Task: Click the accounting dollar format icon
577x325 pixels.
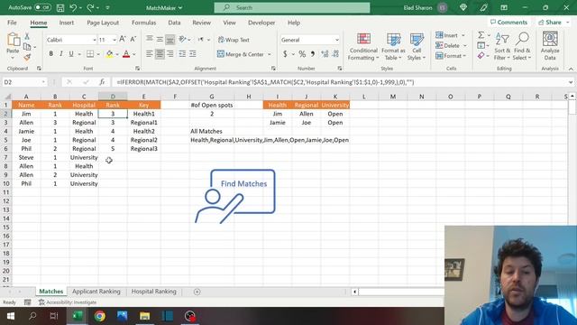Action: [x=285, y=54]
